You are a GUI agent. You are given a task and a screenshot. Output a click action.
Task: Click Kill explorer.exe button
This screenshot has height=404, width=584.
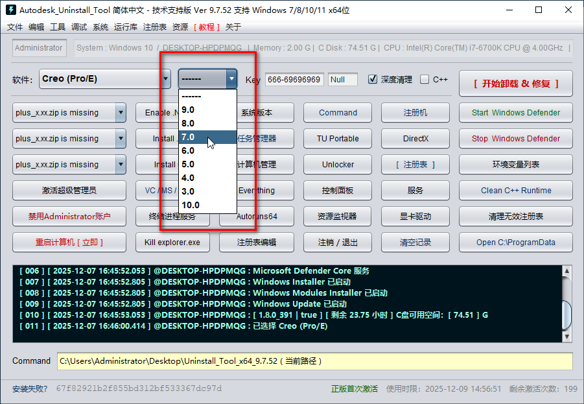[172, 243]
